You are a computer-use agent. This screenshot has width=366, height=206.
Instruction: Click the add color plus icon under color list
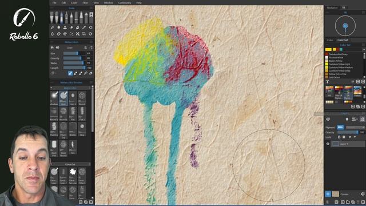coord(358,81)
